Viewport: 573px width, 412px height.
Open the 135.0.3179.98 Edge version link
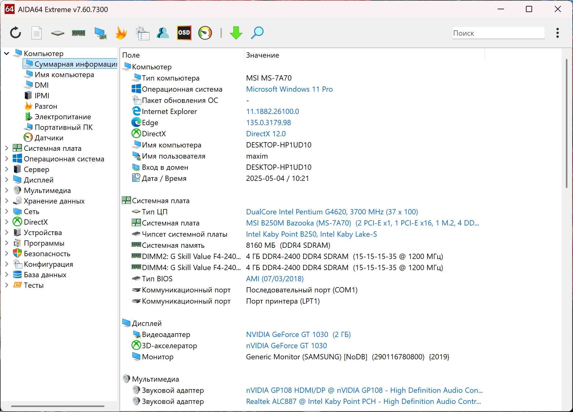(268, 123)
